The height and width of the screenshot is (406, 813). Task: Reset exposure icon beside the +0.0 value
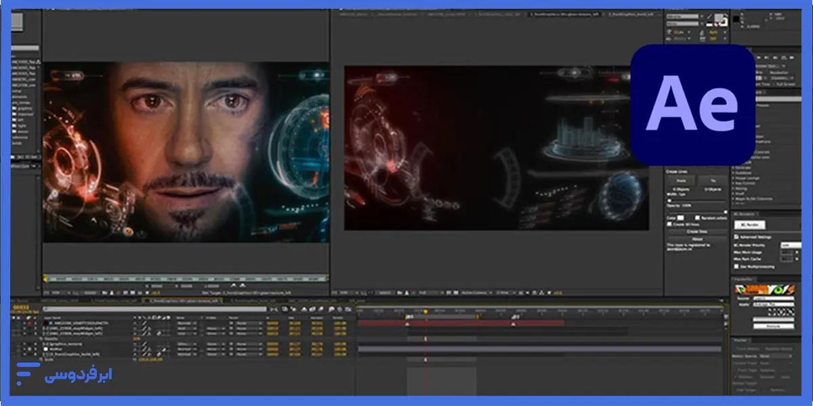click(548, 292)
